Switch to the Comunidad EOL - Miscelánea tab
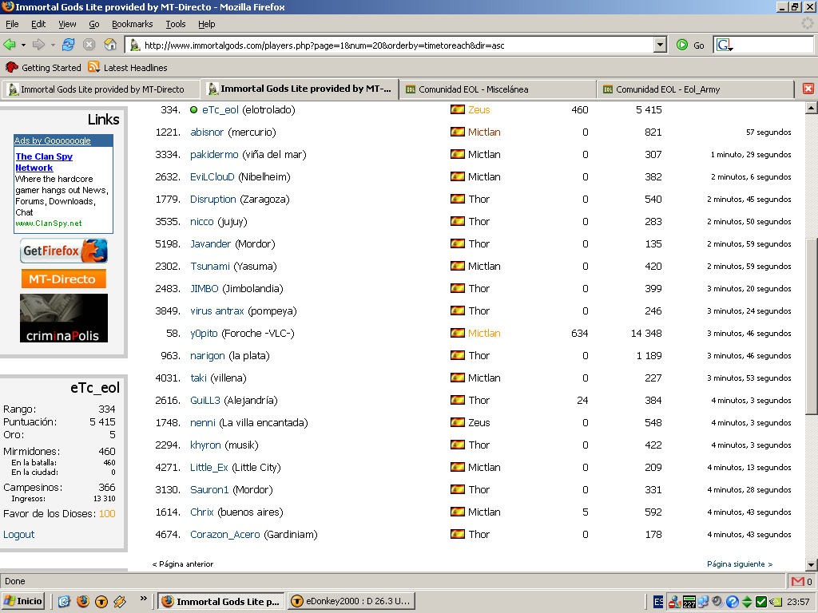This screenshot has height=613, width=818. [x=498, y=89]
